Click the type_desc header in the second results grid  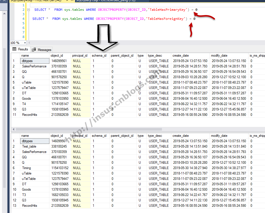click(159, 136)
